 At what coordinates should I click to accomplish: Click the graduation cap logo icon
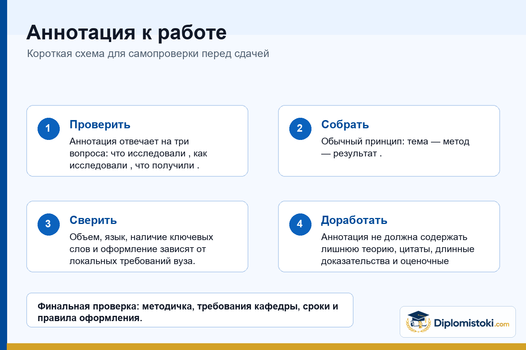(x=418, y=321)
